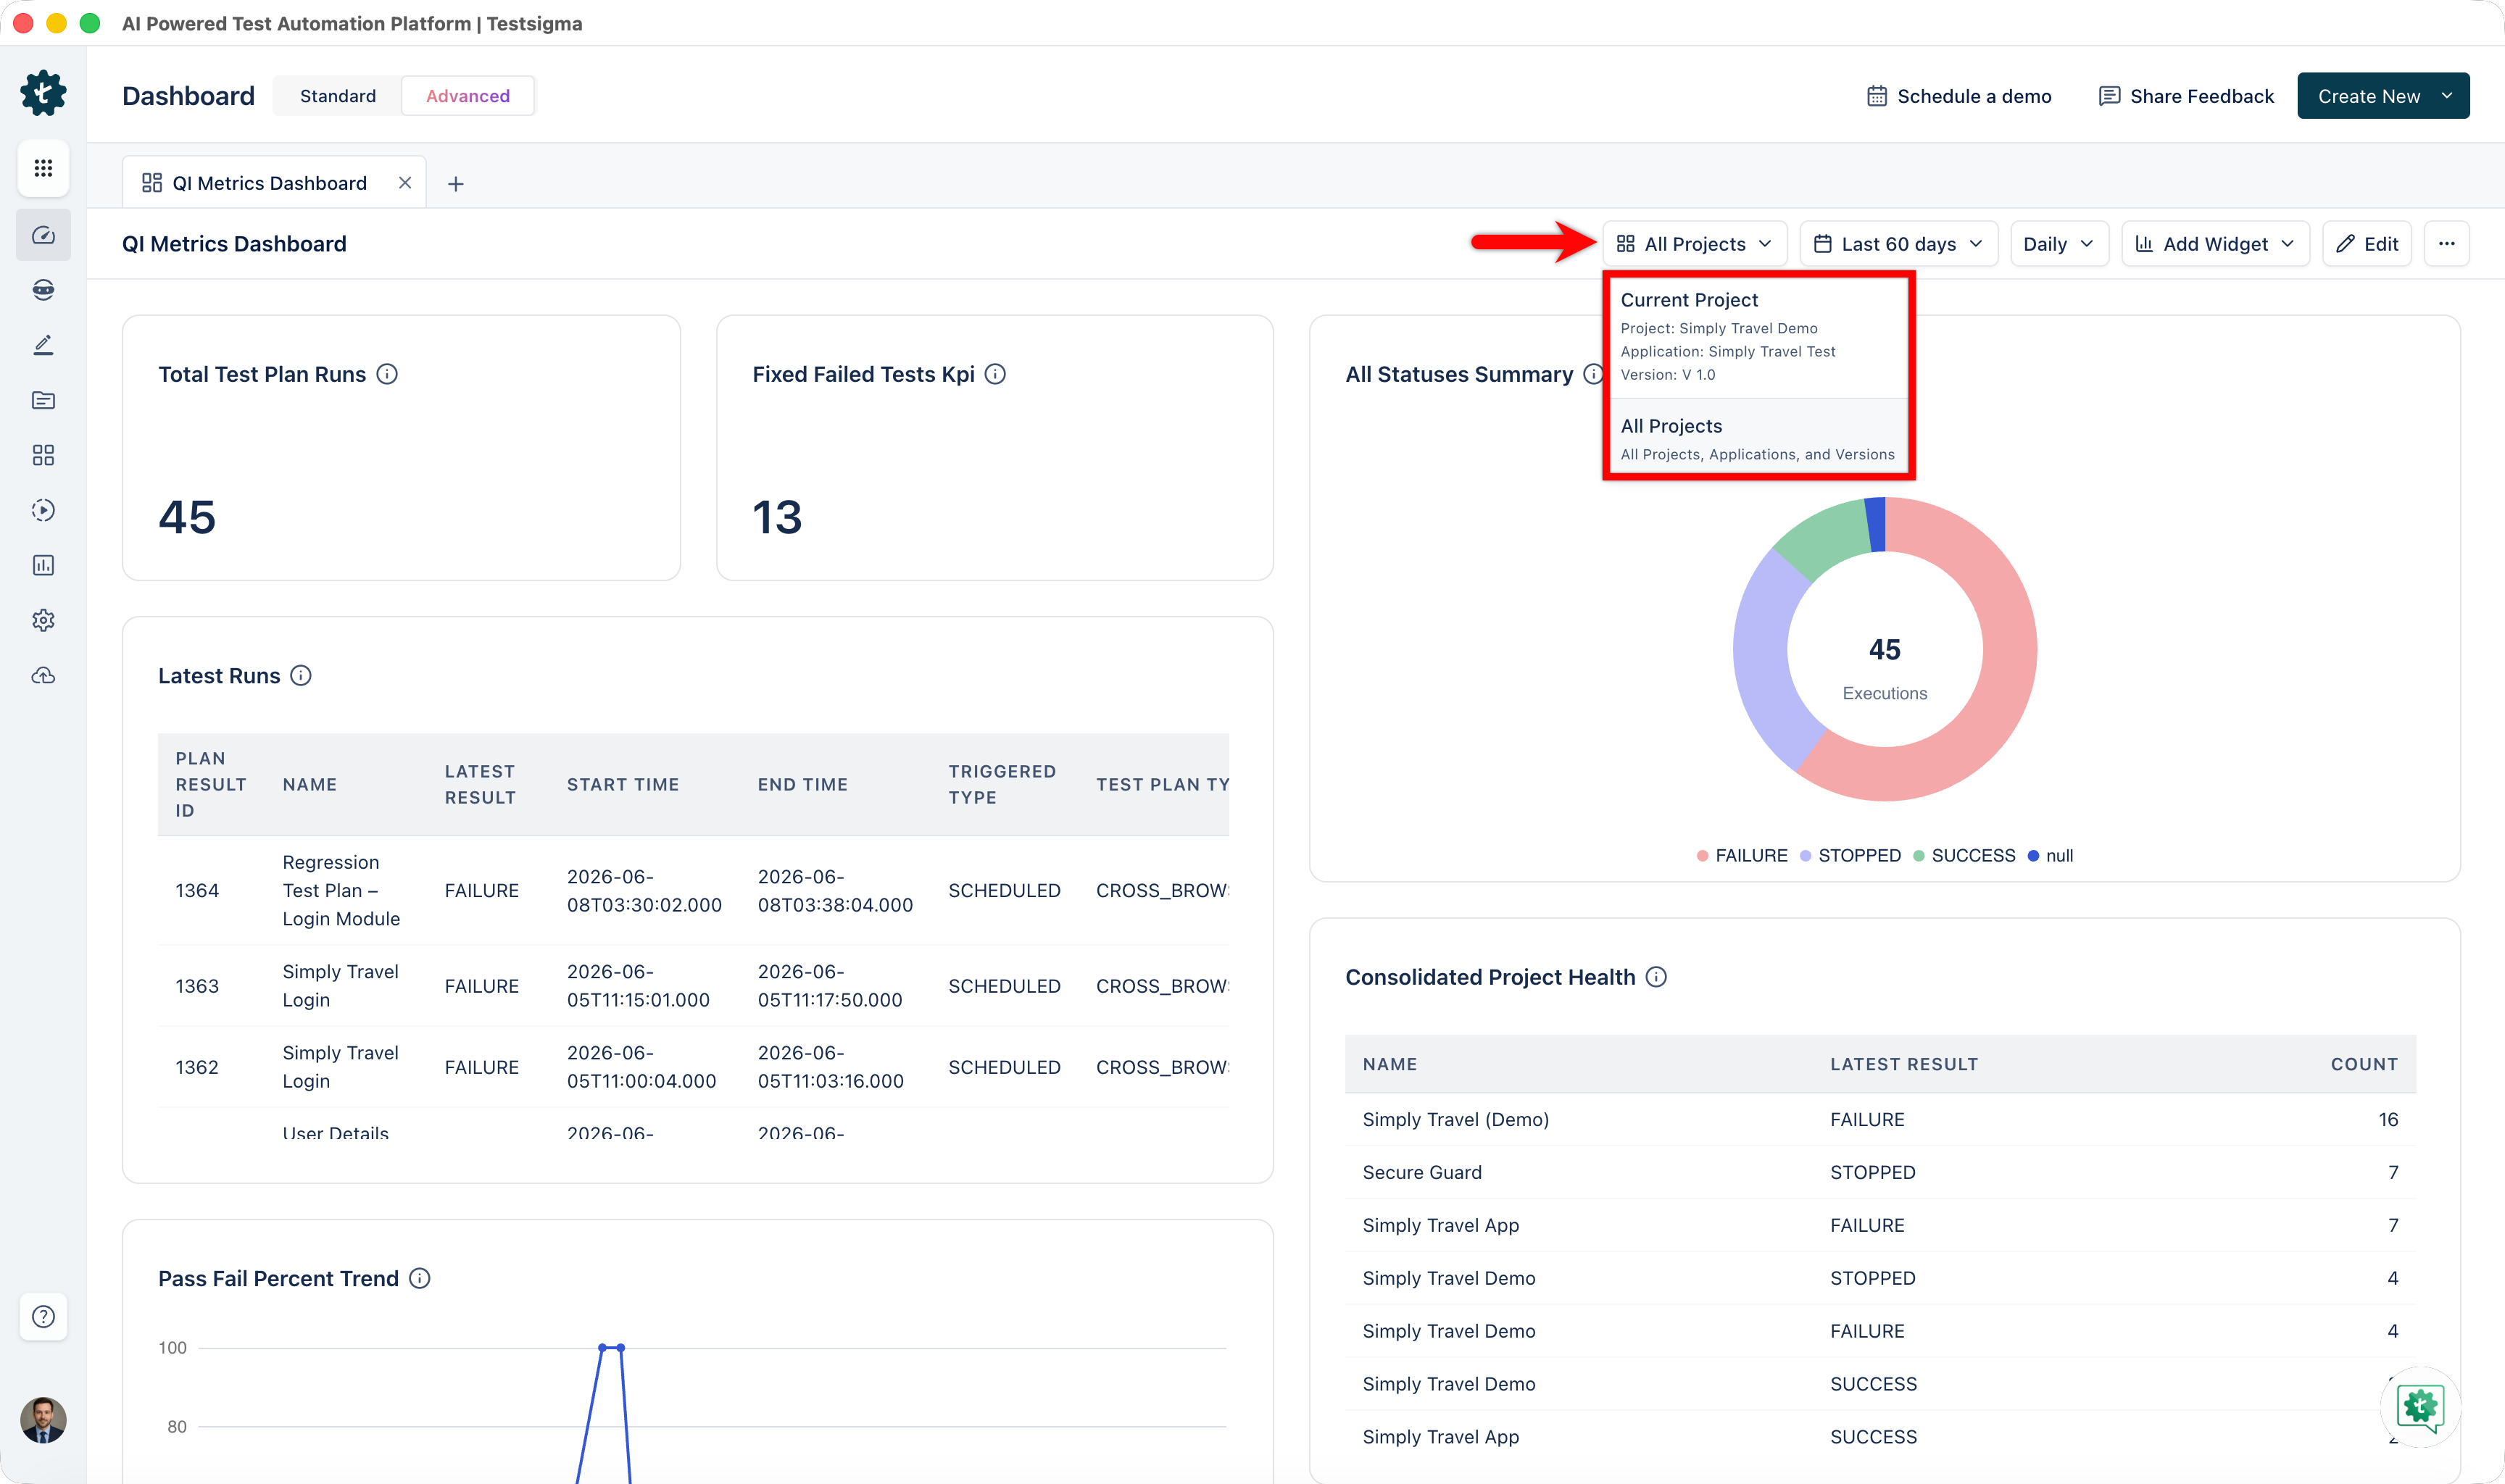Click Regression Test Plan – Login Module row name

point(341,890)
